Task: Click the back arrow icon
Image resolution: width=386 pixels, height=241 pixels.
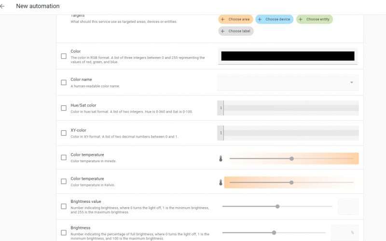Action: pyautogui.click(x=3, y=6)
